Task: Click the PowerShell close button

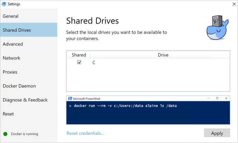Action: tap(226, 98)
